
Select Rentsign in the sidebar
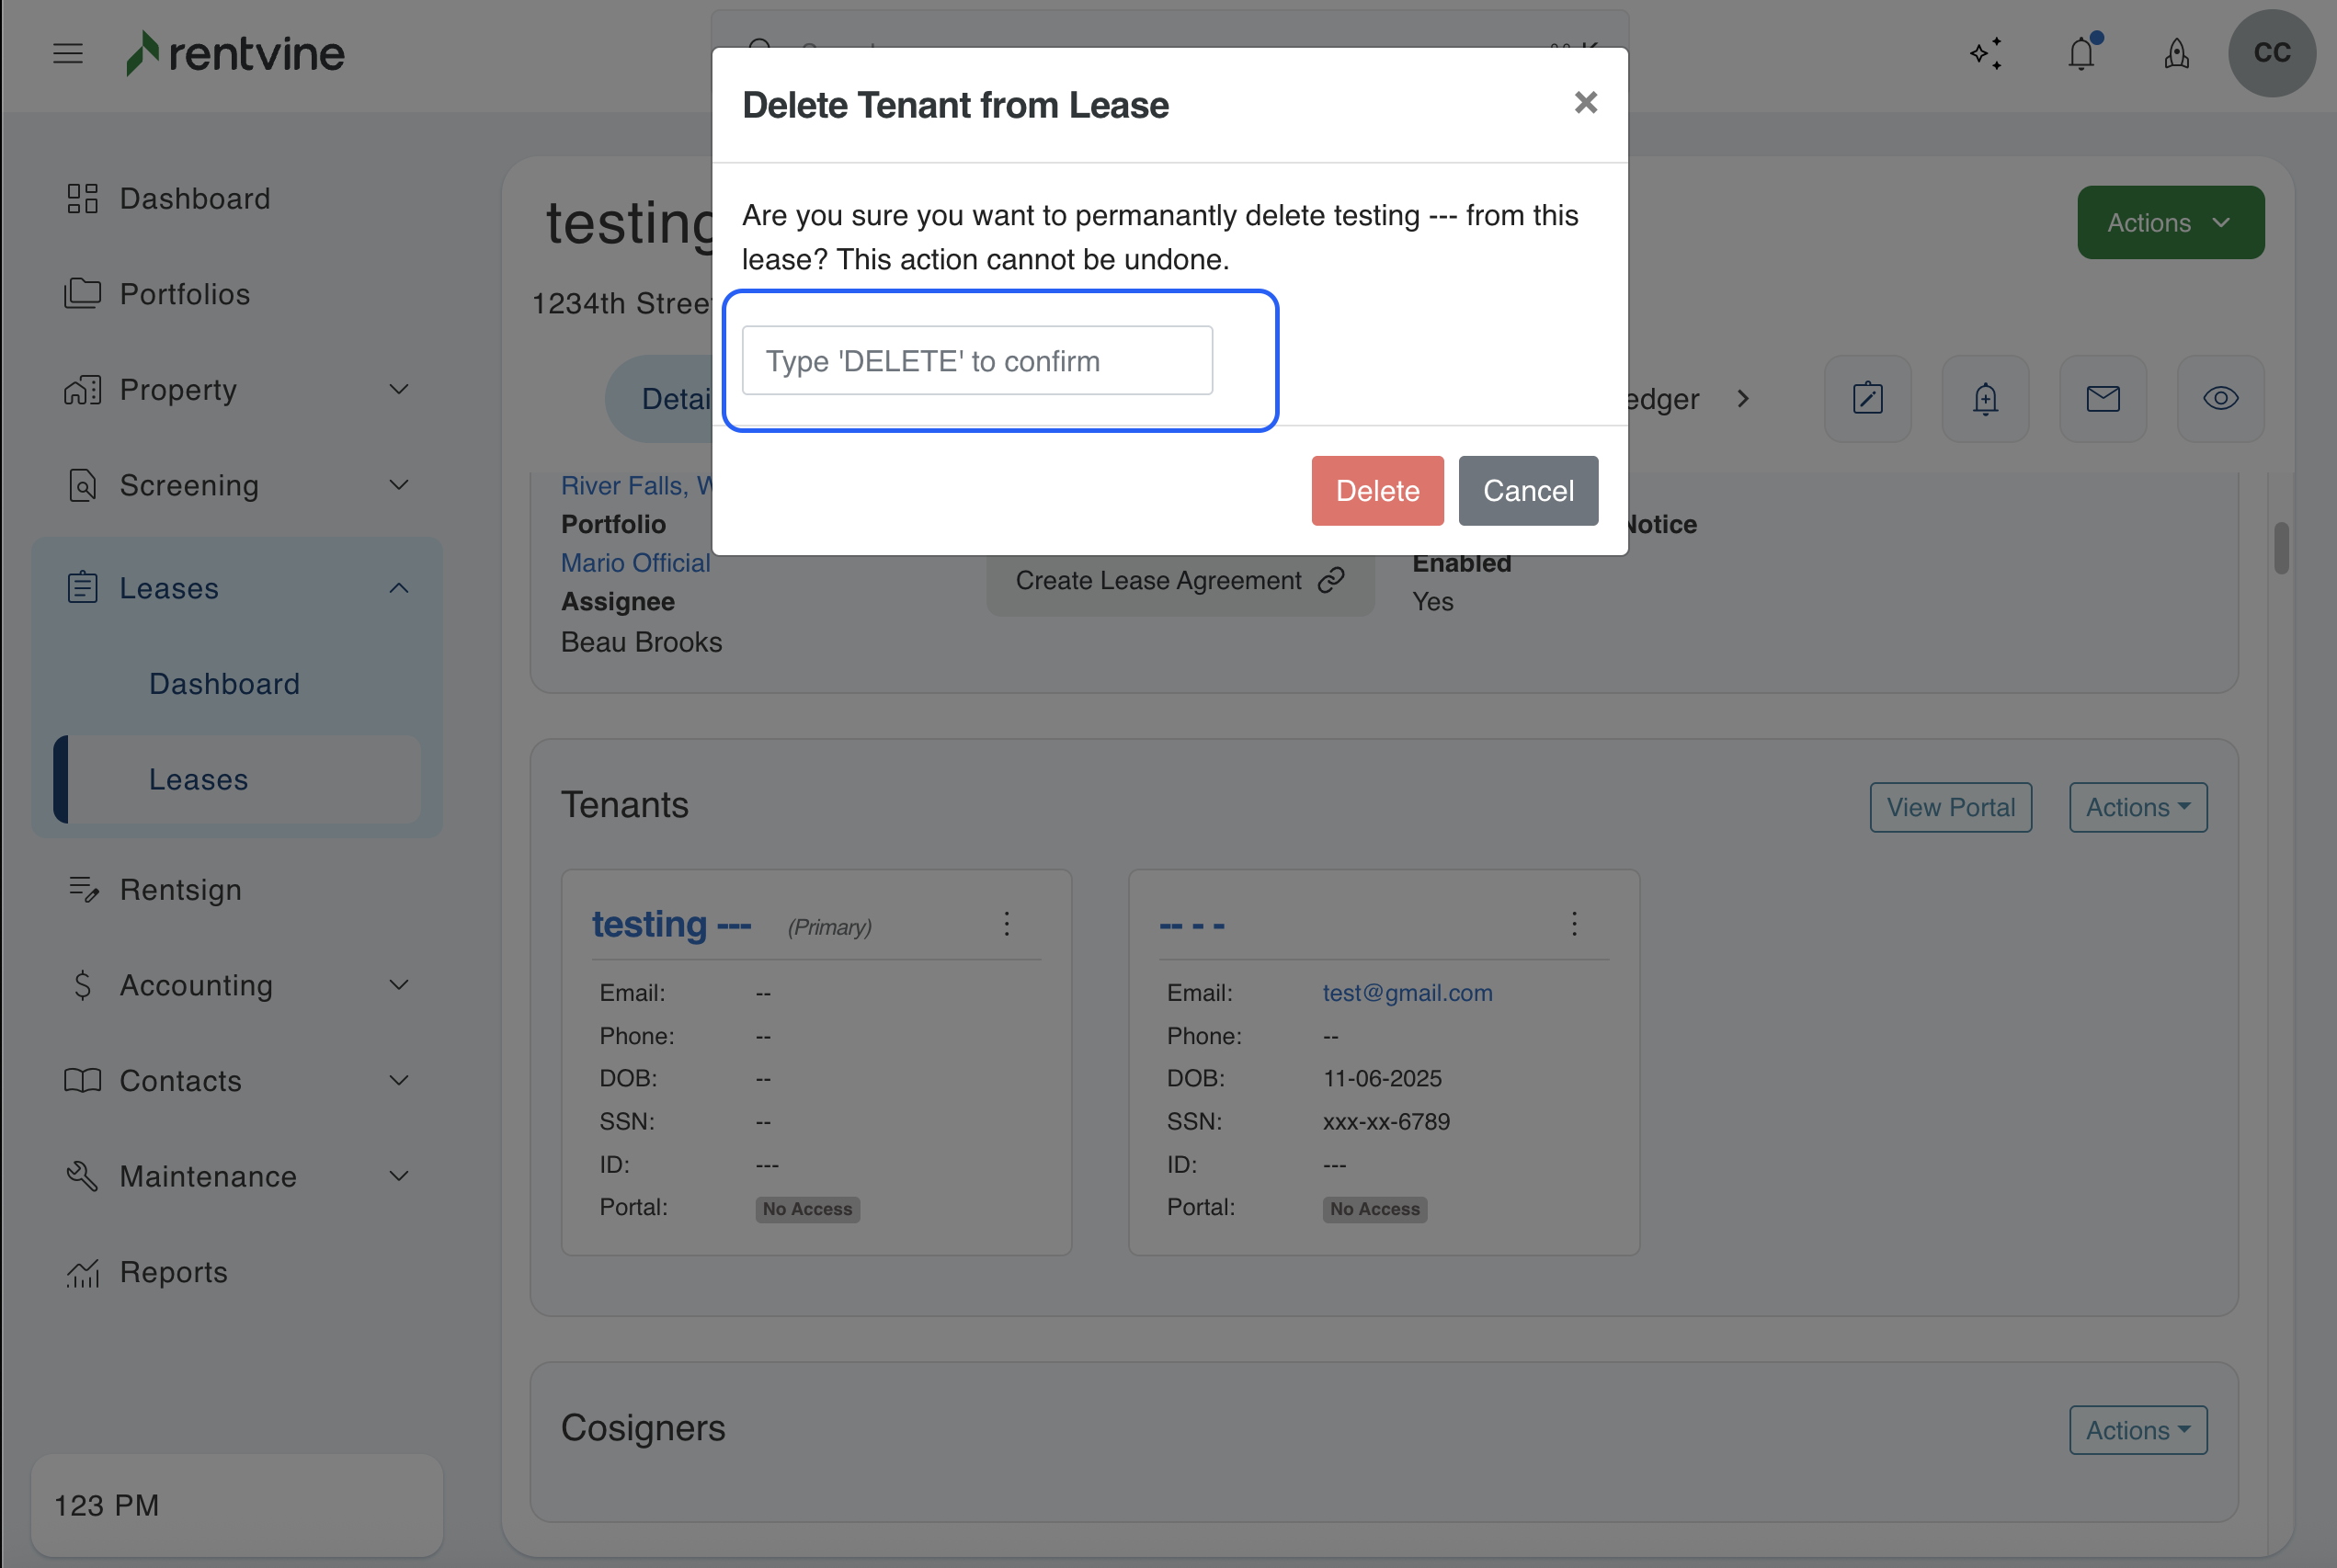click(x=180, y=889)
